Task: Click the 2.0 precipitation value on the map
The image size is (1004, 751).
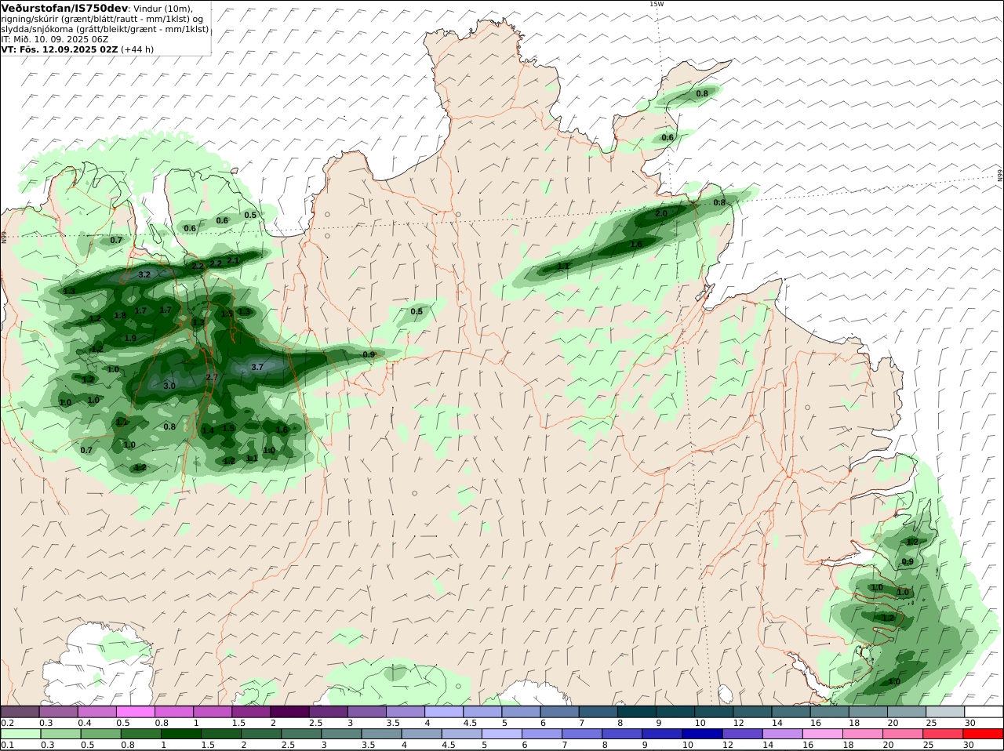Action: point(661,213)
